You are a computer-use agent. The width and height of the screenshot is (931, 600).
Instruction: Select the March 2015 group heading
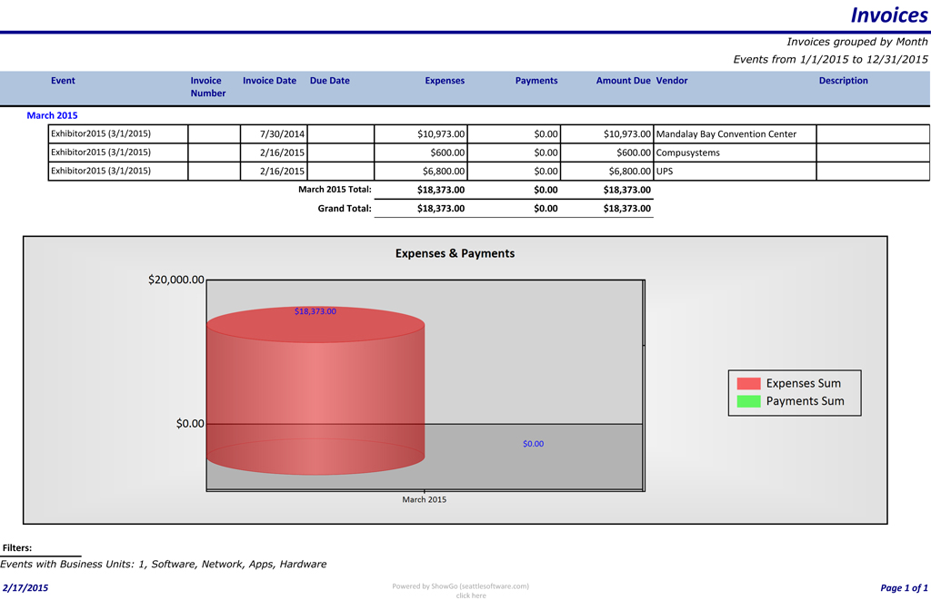pos(52,115)
